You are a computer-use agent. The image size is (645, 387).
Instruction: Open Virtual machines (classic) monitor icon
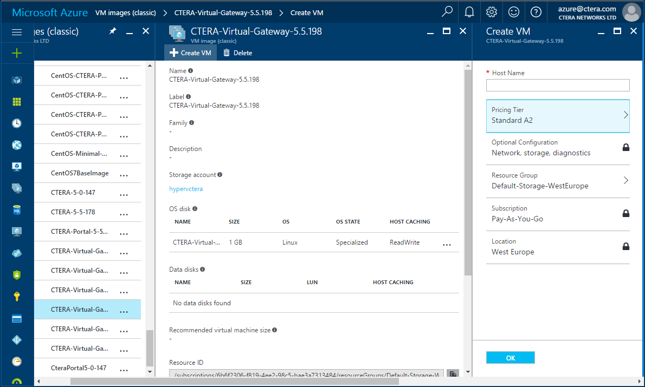click(x=17, y=166)
